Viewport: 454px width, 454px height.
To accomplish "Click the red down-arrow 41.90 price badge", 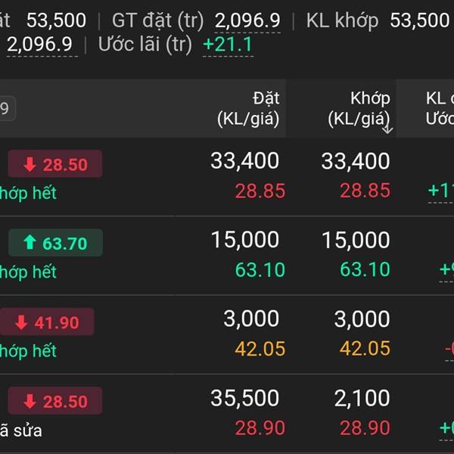I will click(x=51, y=322).
